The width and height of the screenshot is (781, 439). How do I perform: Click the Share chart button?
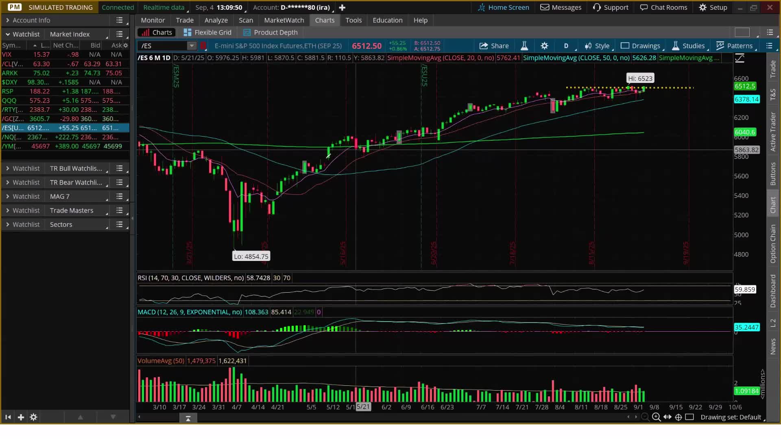click(x=494, y=46)
